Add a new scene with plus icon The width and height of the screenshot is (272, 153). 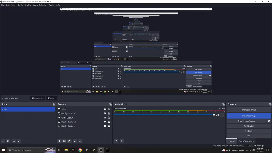coord(3,141)
